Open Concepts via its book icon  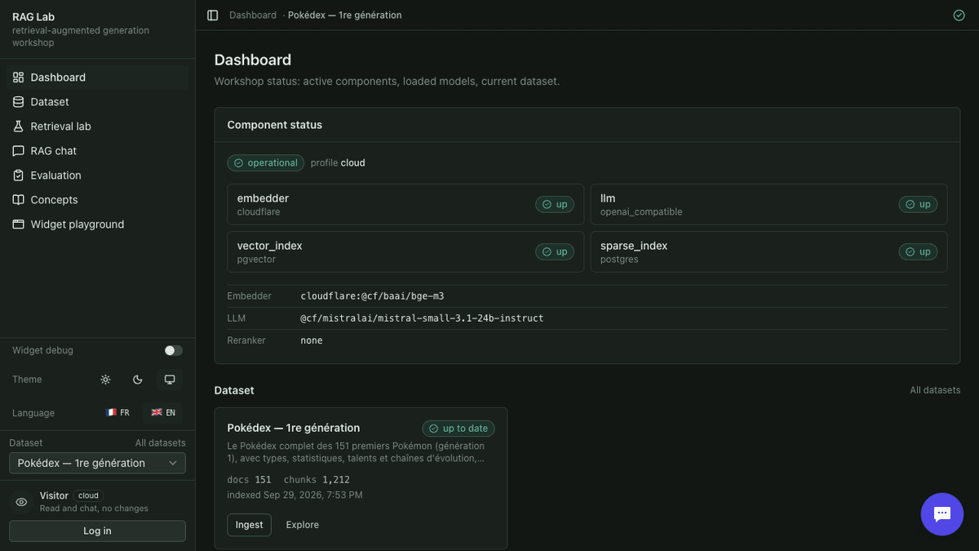point(19,200)
